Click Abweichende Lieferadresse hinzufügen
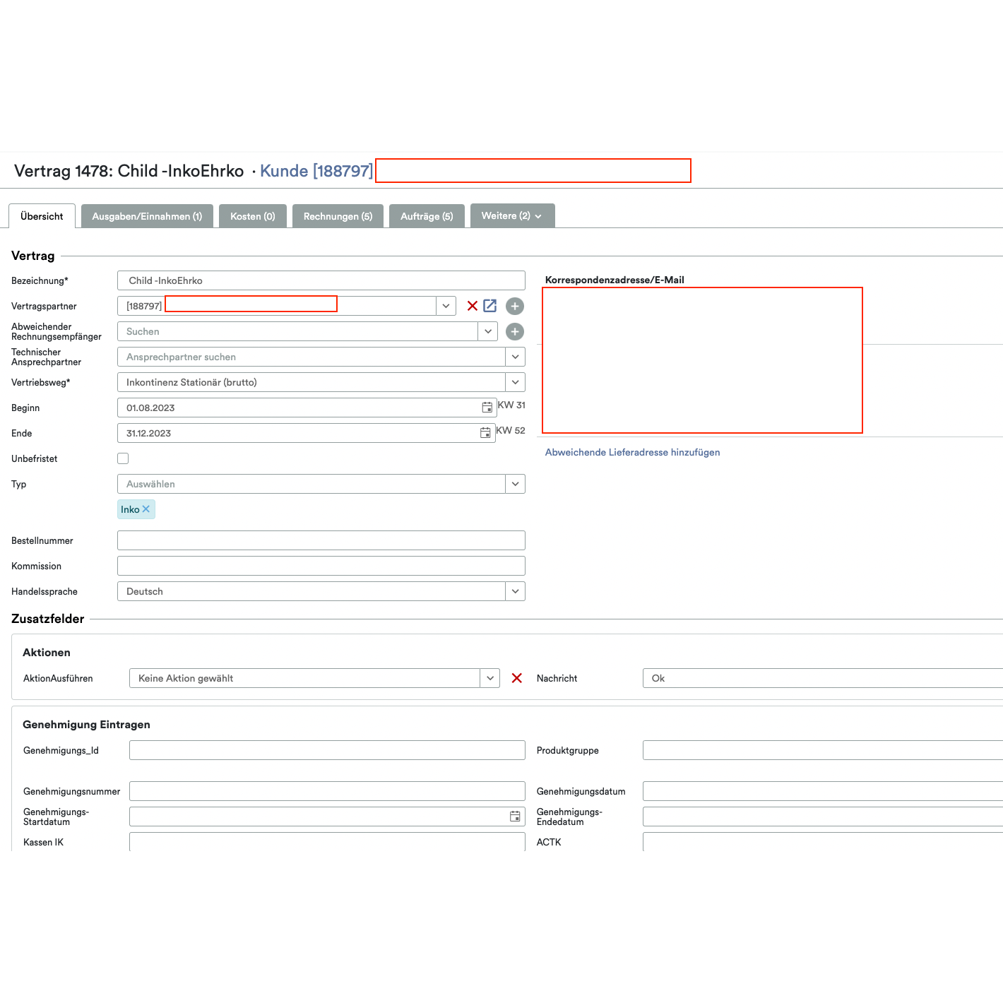Viewport: 1003px width, 1003px height. coord(632,452)
